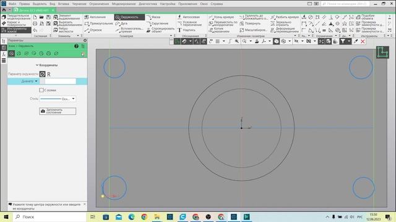Toggle the sketch mode button in view toolbar
The height and width of the screenshot is (222, 396).
(x=178, y=41)
